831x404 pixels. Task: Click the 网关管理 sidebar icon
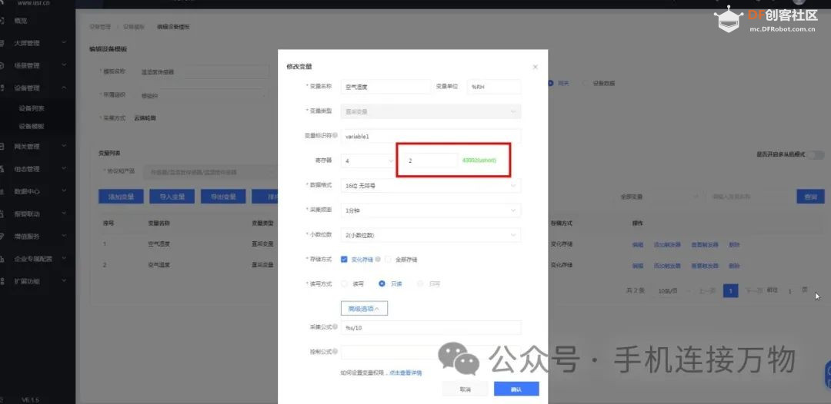click(x=2, y=147)
